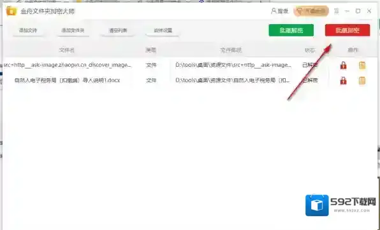Screen dimensions: 380x230
Task: Click the 文件 type cell in the docx row
Action: tap(151, 80)
